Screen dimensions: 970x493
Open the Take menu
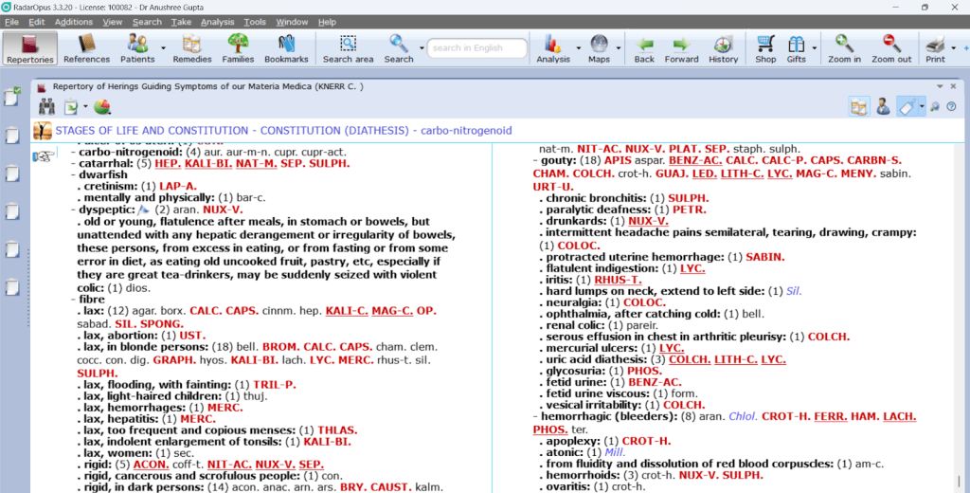[181, 22]
